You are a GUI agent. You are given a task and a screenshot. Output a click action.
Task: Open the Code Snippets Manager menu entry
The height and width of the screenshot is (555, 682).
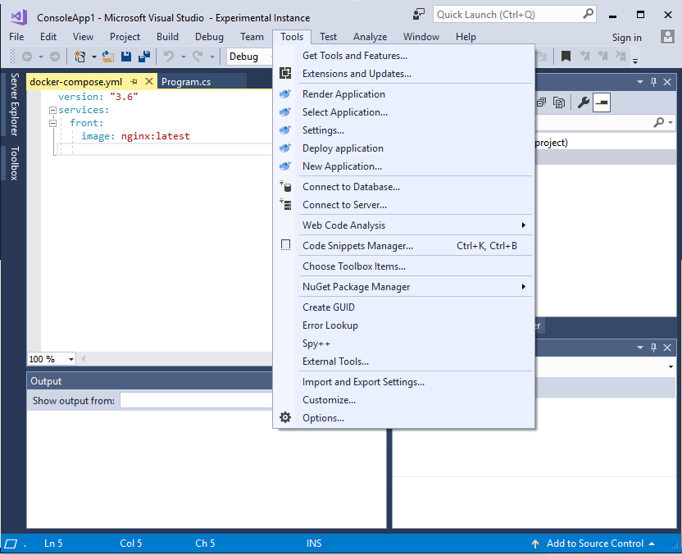tap(404, 246)
